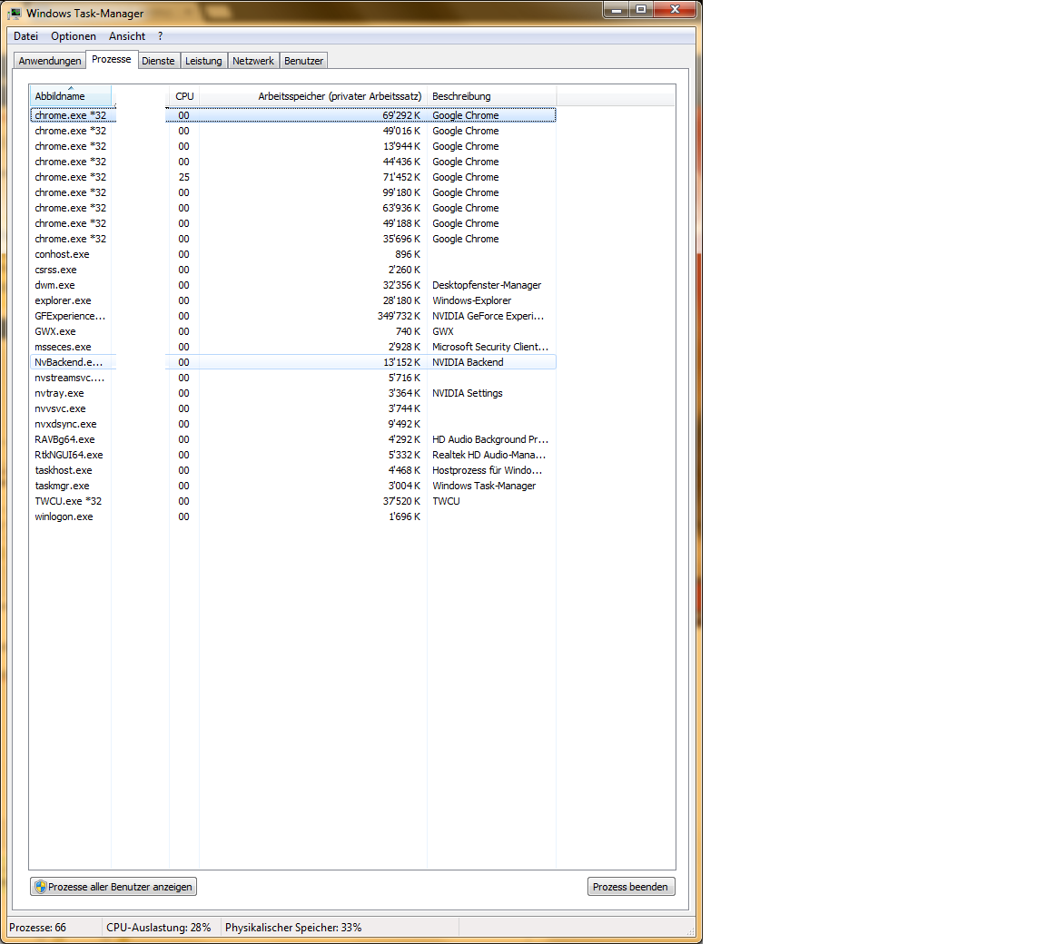Select the GWX.exe process
The height and width of the screenshot is (944, 1046).
point(293,331)
